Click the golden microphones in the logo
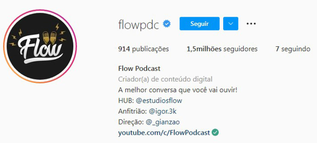The width and height of the screenshot is (317, 143). click(x=50, y=37)
